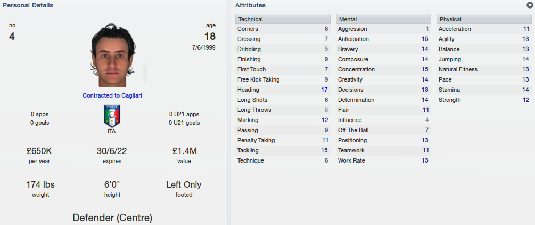Select the Concentration attribute row
The width and height of the screenshot is (535, 225).
click(x=383, y=69)
